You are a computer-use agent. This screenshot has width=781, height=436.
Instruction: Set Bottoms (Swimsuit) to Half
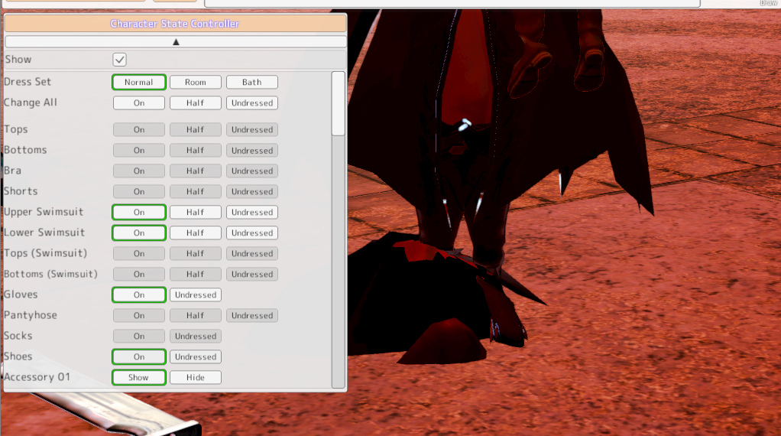pos(196,275)
